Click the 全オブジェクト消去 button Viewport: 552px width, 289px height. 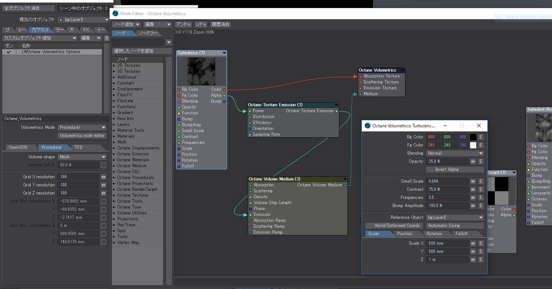pos(28,8)
